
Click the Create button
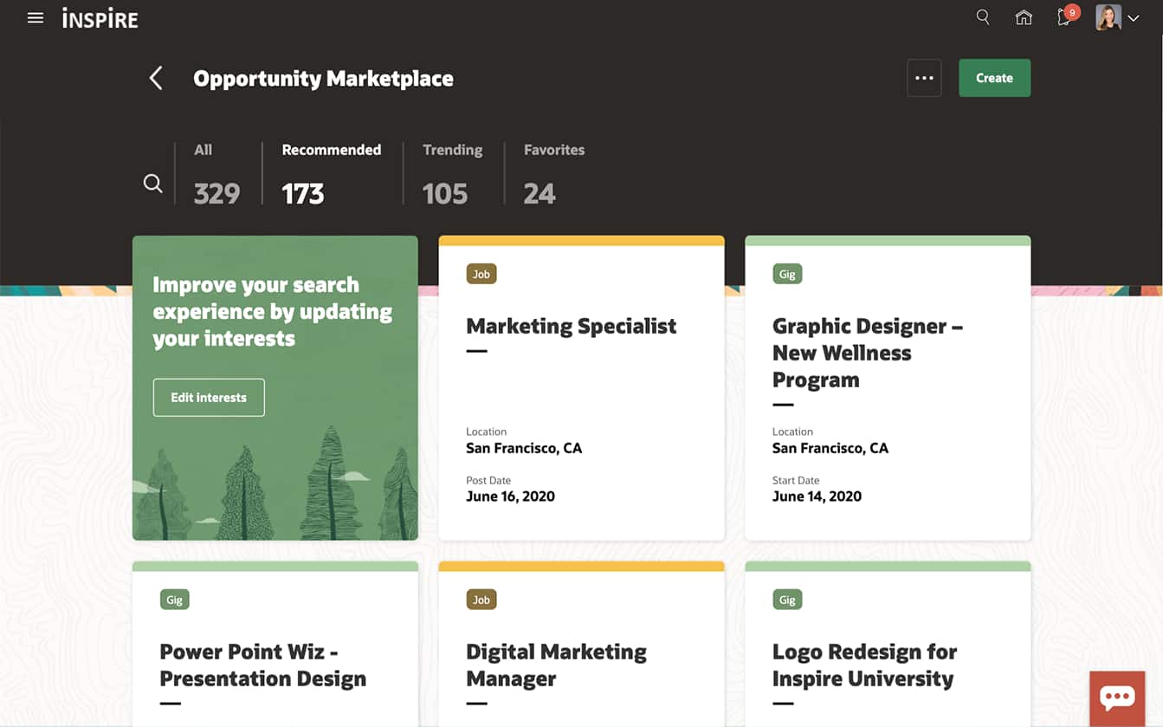[994, 77]
